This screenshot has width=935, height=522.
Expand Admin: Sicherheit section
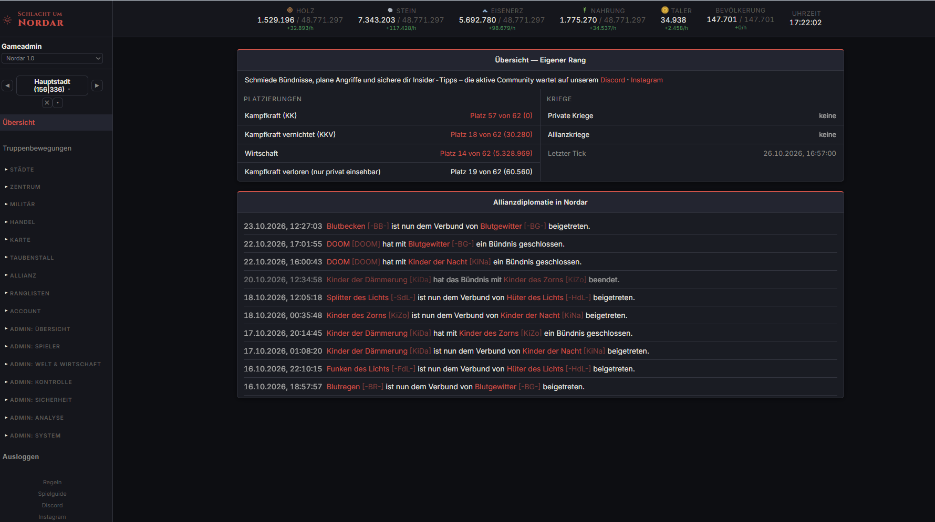tap(38, 400)
